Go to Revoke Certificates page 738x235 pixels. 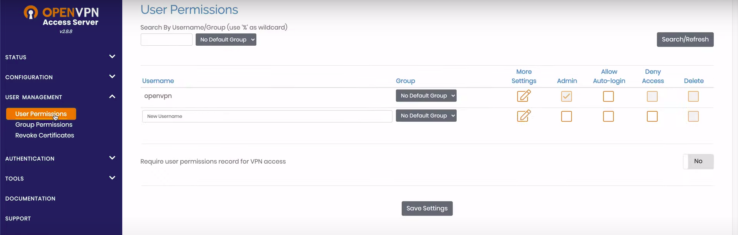pyautogui.click(x=45, y=136)
